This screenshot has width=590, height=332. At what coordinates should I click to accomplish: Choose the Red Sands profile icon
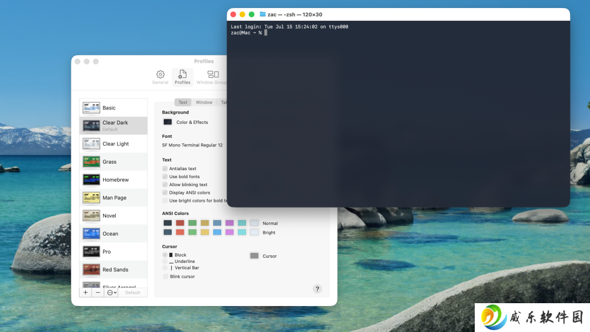click(91, 270)
